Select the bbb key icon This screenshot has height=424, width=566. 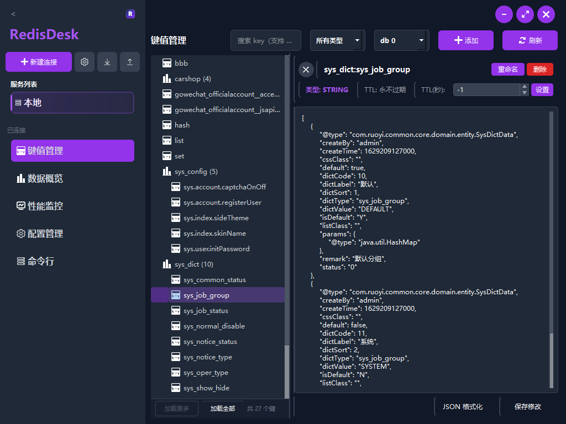click(167, 63)
